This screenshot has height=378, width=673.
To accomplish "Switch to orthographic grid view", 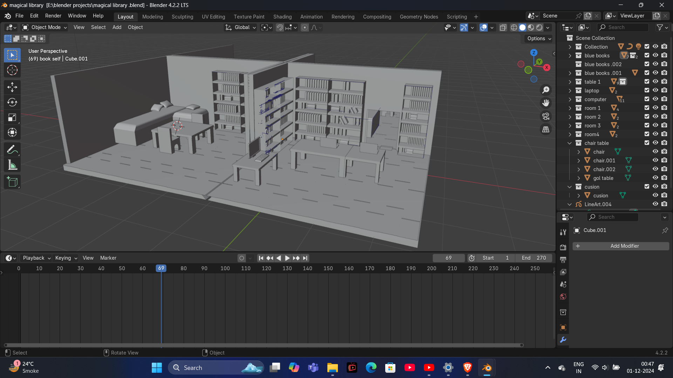I will [x=546, y=129].
